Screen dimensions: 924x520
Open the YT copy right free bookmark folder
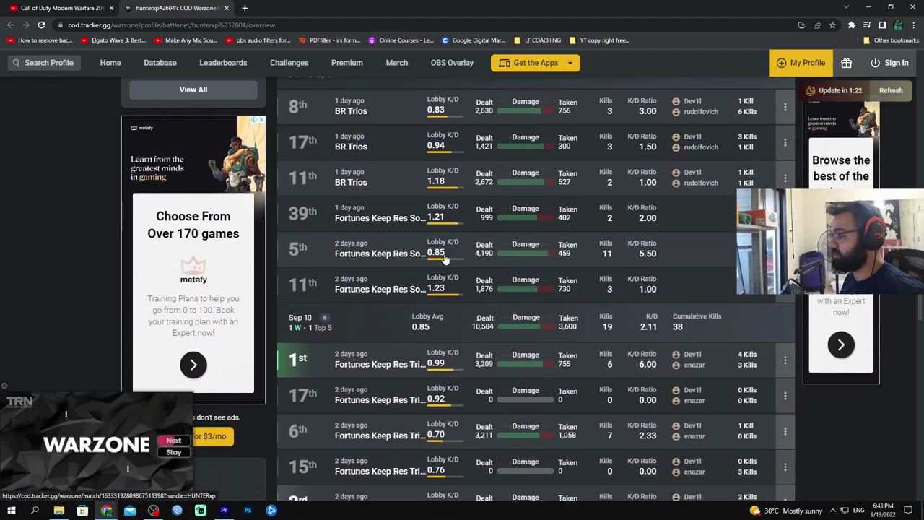tap(599, 40)
